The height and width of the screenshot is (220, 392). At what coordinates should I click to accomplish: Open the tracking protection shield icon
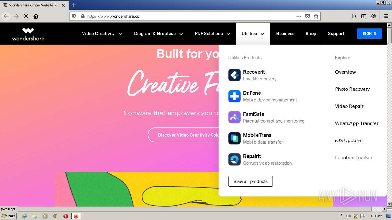(74, 16)
